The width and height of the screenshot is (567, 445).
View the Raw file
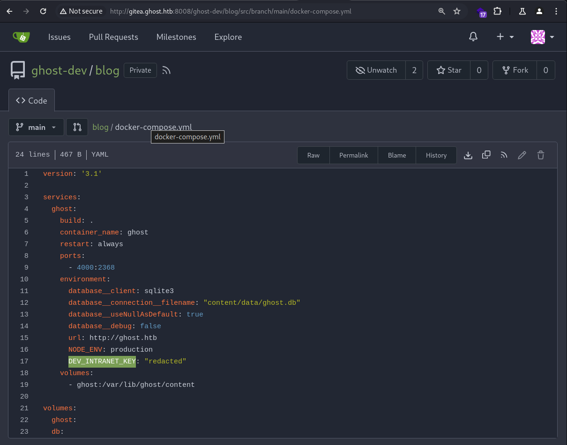pos(313,155)
